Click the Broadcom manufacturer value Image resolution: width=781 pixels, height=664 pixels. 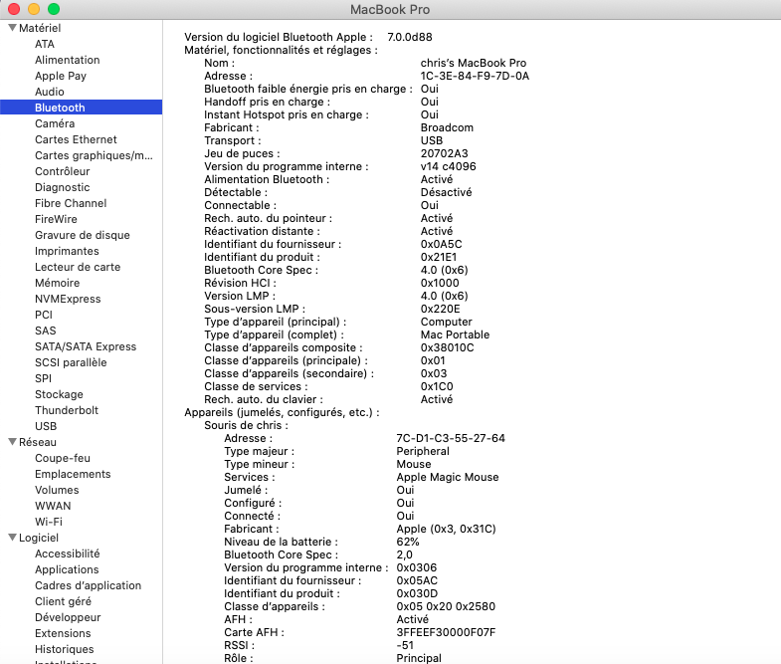(447, 127)
